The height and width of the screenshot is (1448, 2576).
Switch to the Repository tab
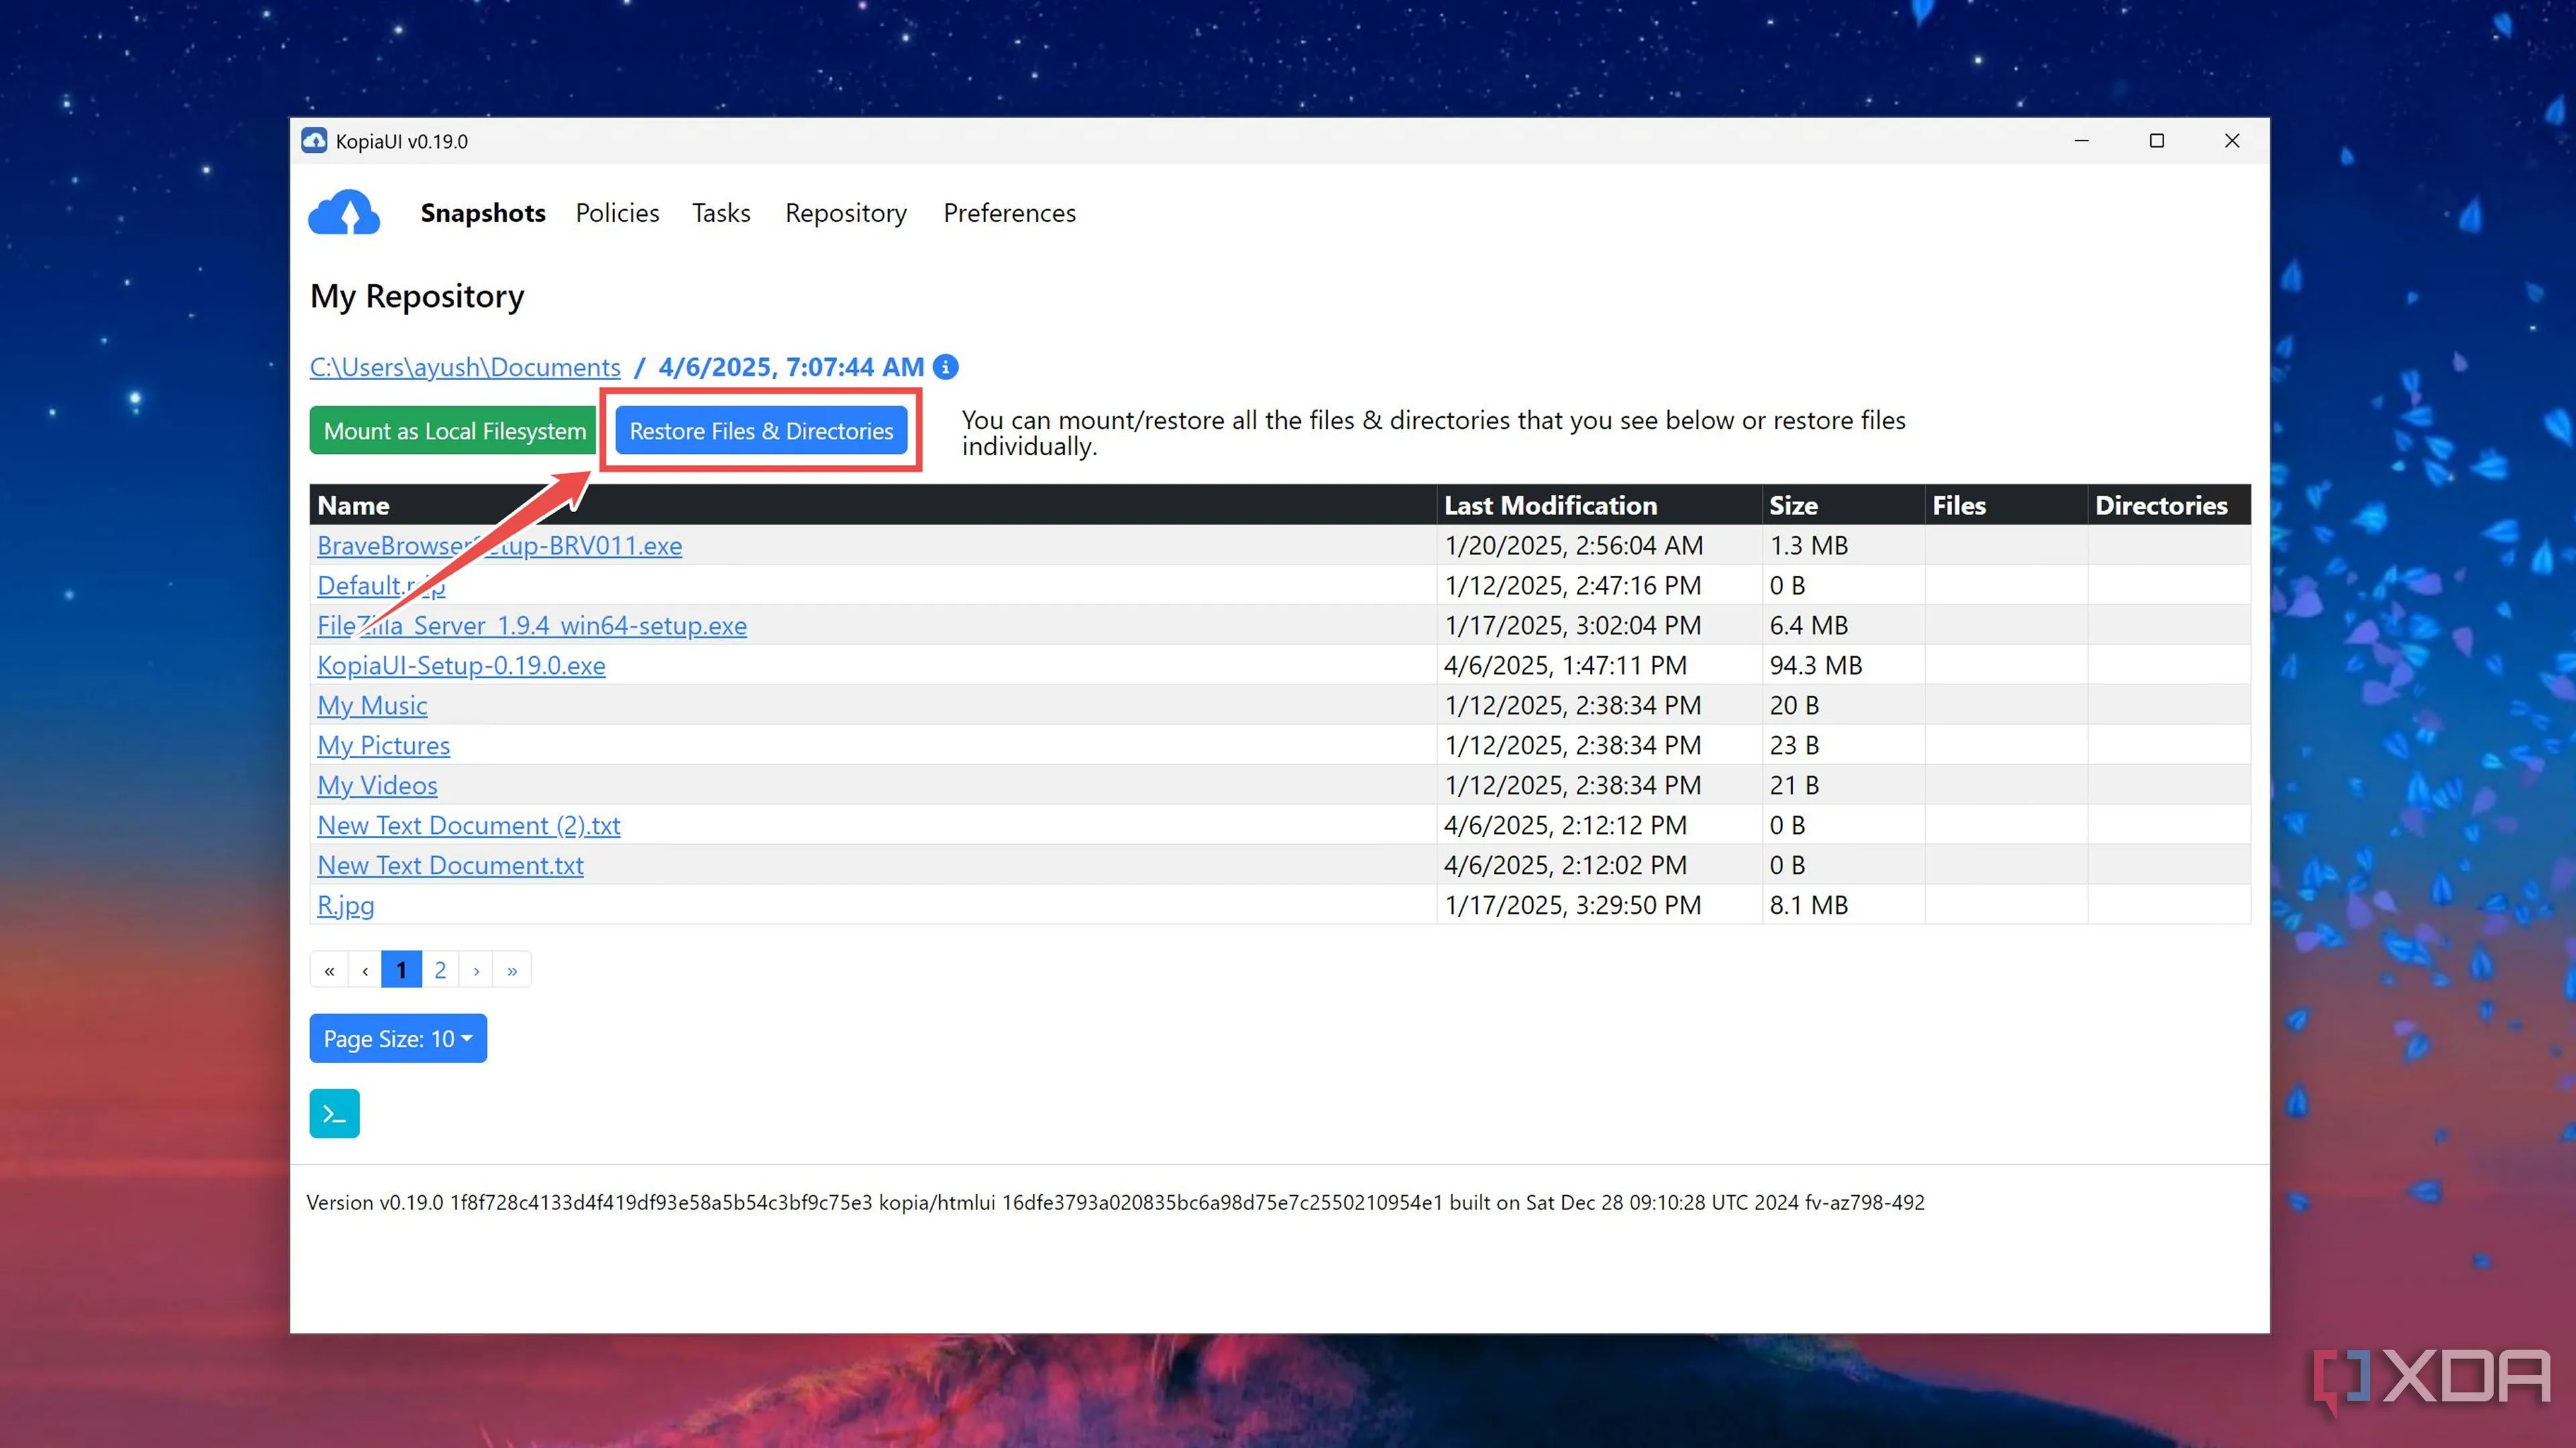(x=845, y=213)
